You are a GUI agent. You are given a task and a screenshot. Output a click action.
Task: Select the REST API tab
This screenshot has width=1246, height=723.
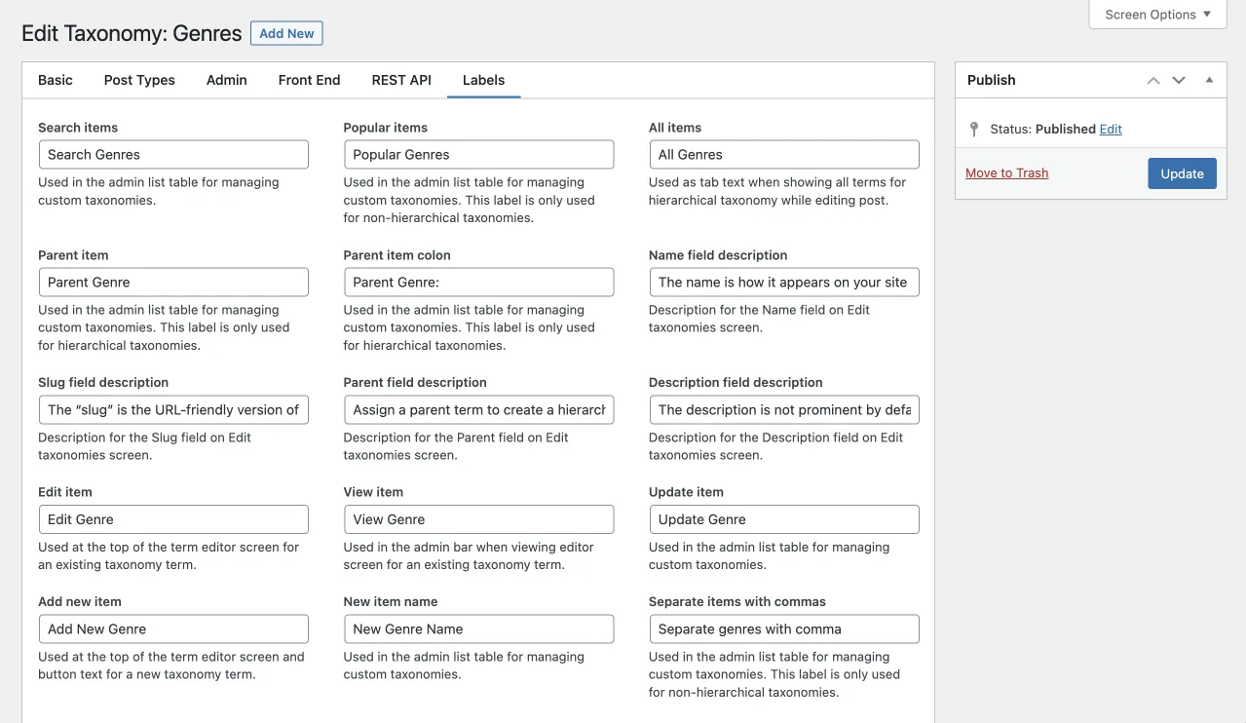point(401,80)
